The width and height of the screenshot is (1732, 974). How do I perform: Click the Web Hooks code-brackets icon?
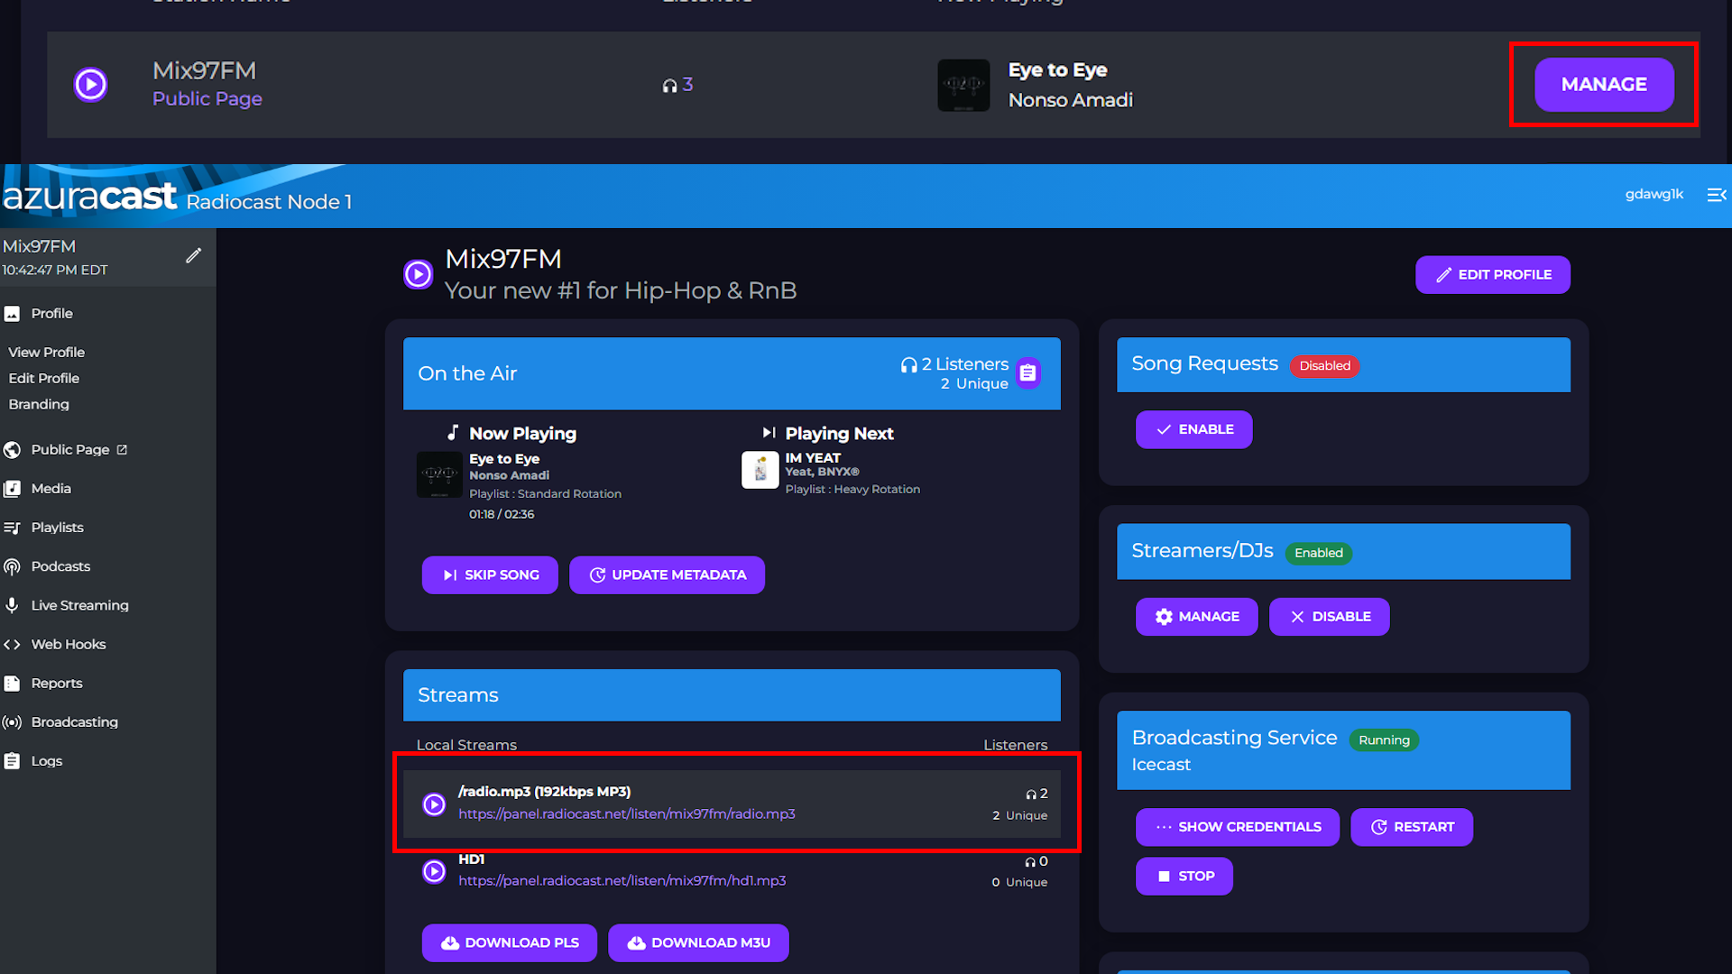[x=12, y=645]
